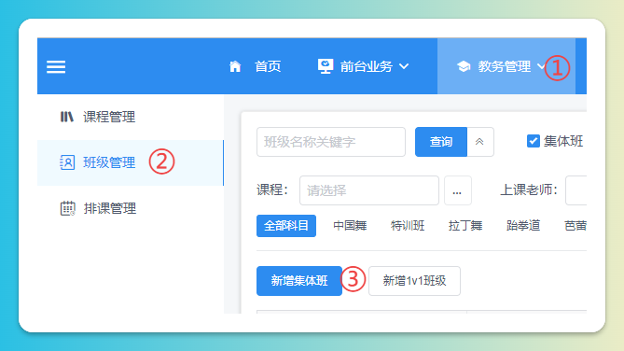Open the 课程 请选择 dropdown

click(369, 190)
